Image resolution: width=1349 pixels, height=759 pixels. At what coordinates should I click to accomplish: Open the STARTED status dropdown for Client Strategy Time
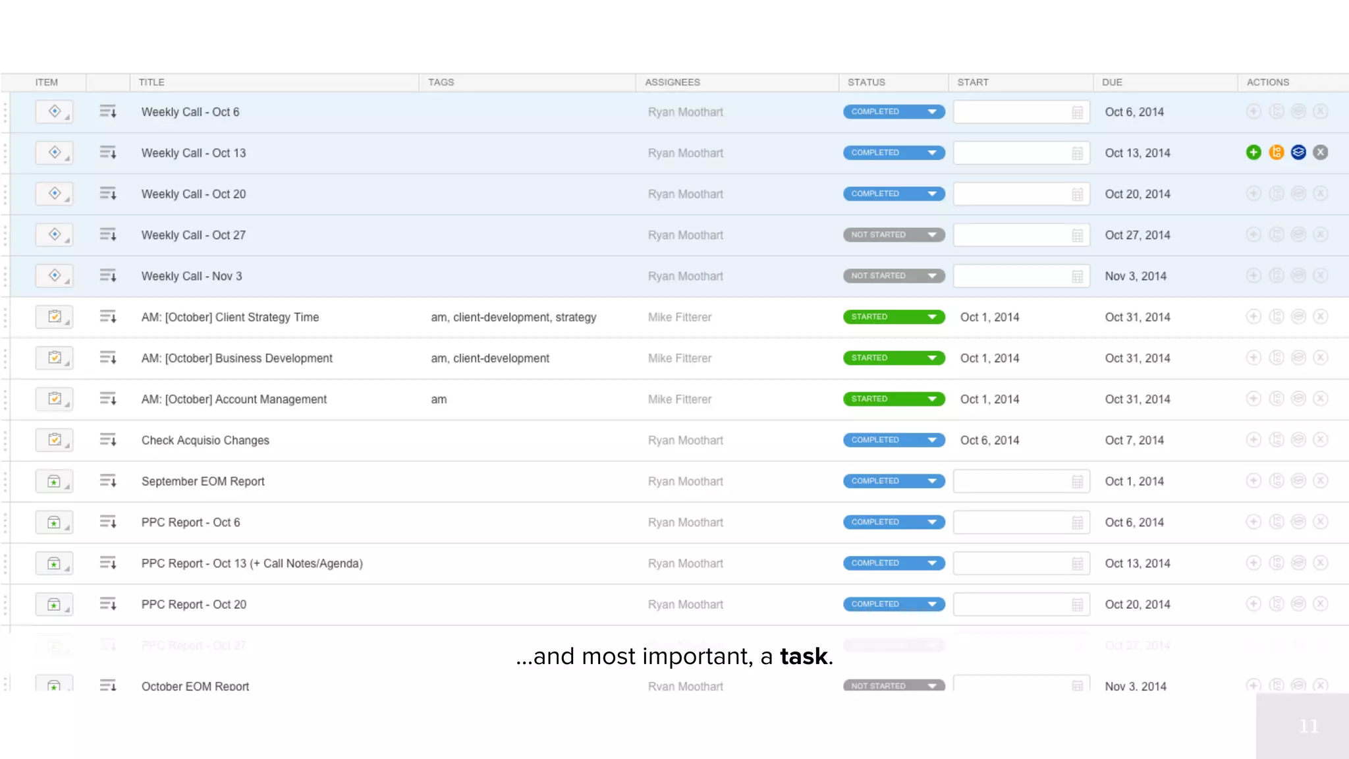pos(894,317)
